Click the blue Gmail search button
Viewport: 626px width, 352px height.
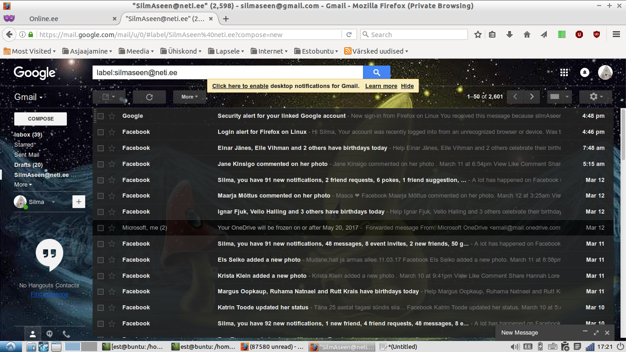pos(377,72)
